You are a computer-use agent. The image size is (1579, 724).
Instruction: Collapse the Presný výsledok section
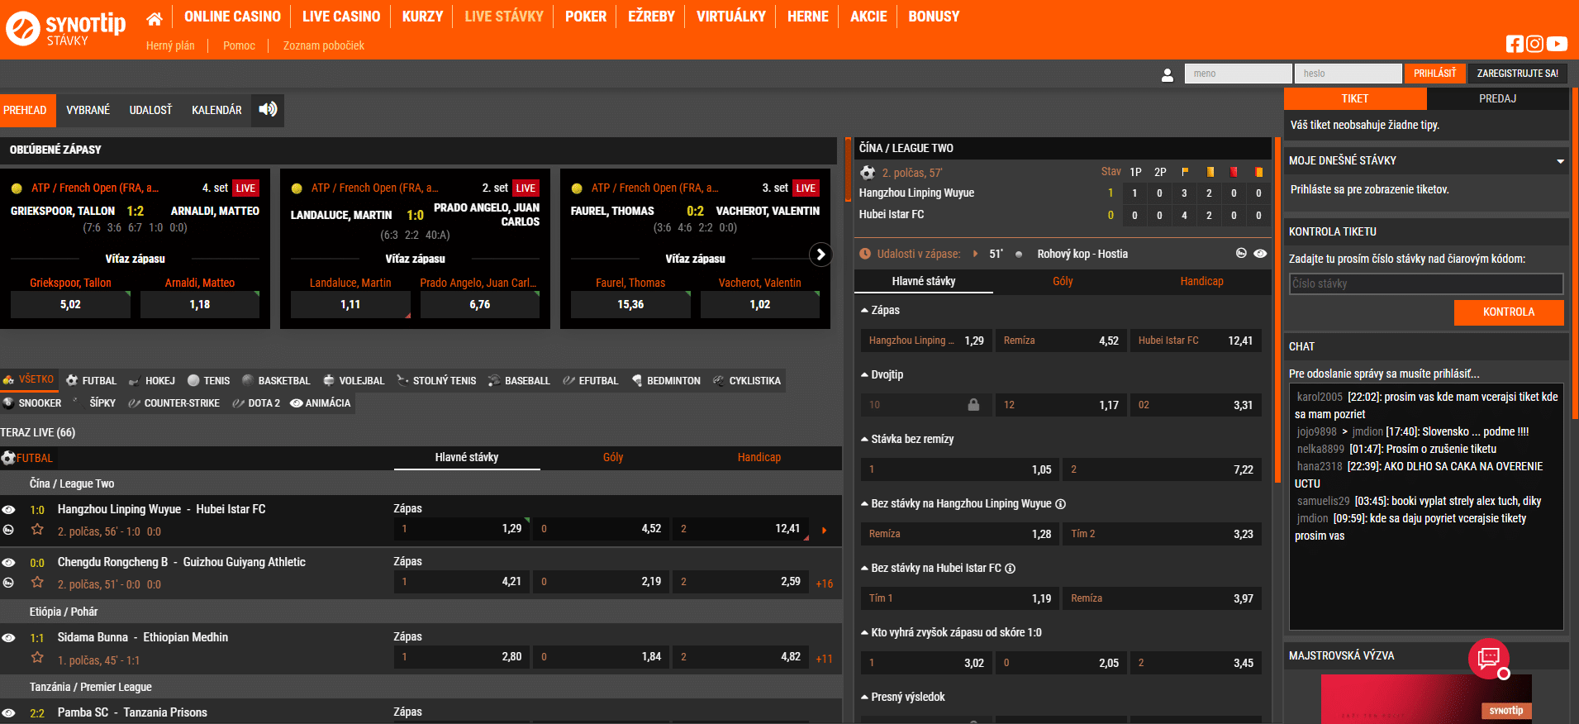coord(903,698)
